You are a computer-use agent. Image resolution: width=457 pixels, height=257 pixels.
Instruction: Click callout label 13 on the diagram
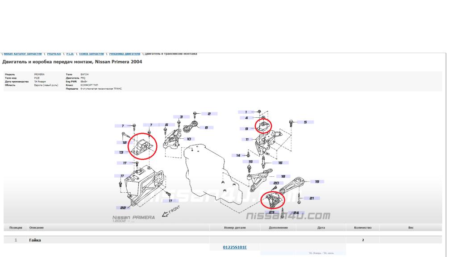click(121, 152)
